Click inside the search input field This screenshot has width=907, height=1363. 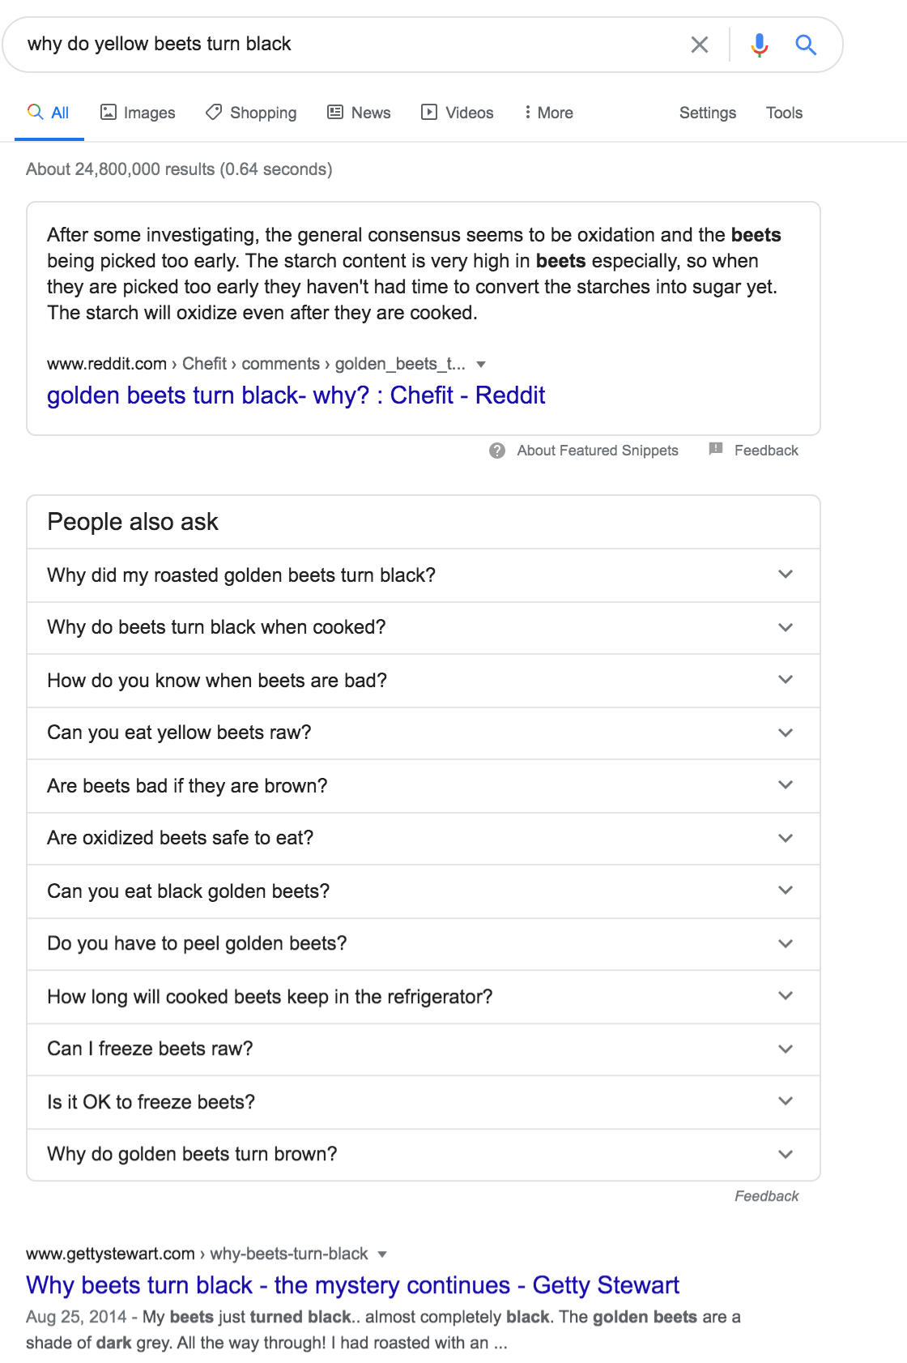point(324,45)
